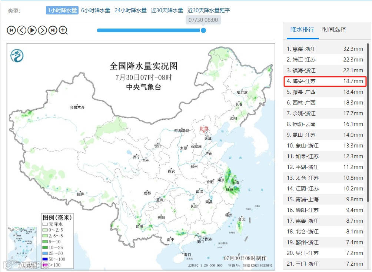
Task: Switch to the 24小时降水量 tab
Action: point(130,10)
